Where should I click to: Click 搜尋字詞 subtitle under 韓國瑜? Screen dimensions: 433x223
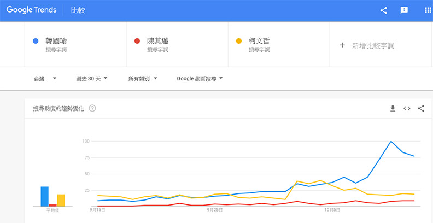[x=56, y=50]
